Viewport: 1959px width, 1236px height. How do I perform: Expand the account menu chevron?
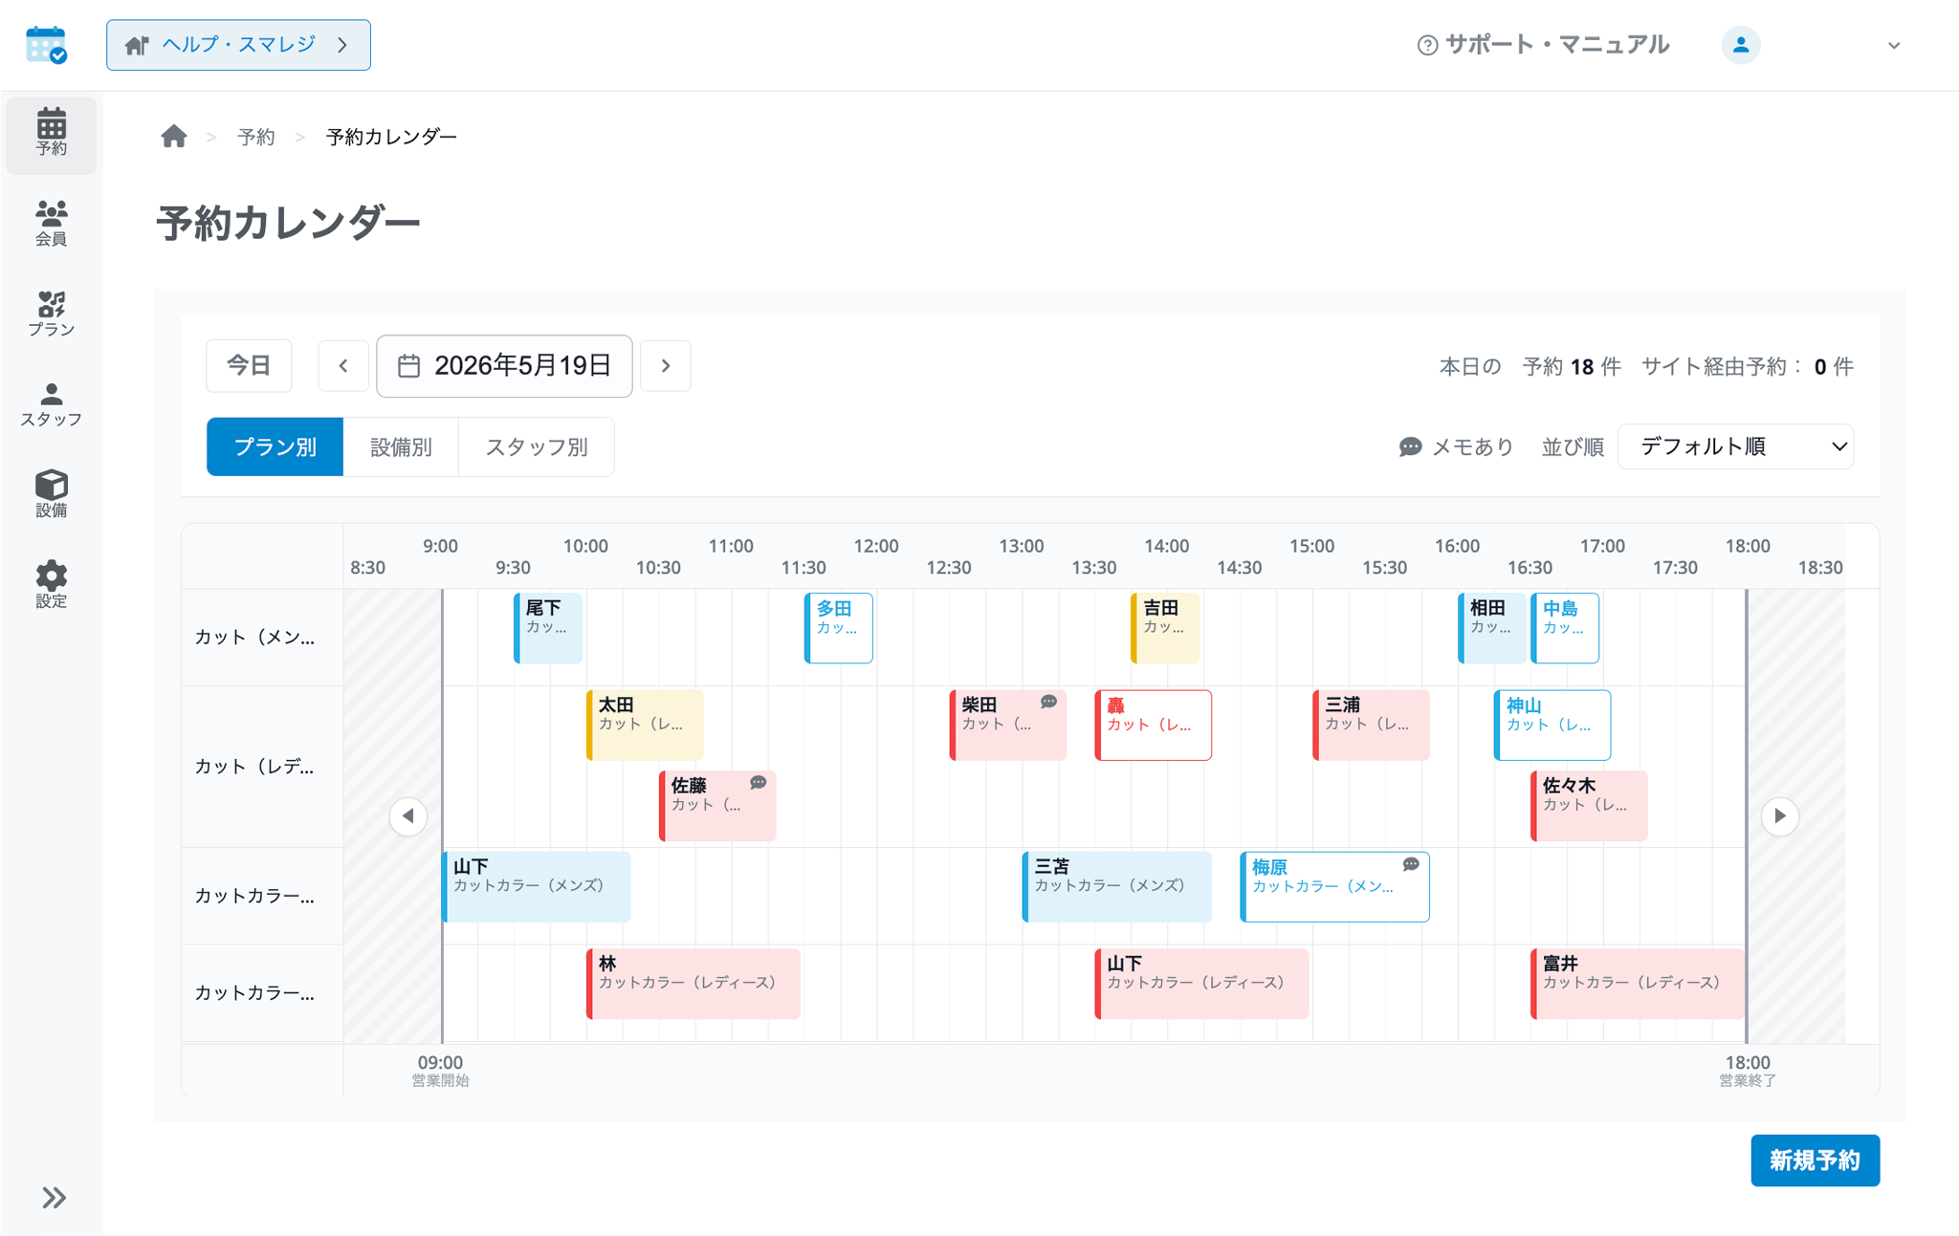pyautogui.click(x=1894, y=46)
